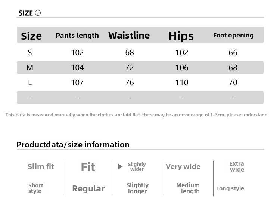Select the size S row label
Screen dimensions: 280x209
point(30,53)
